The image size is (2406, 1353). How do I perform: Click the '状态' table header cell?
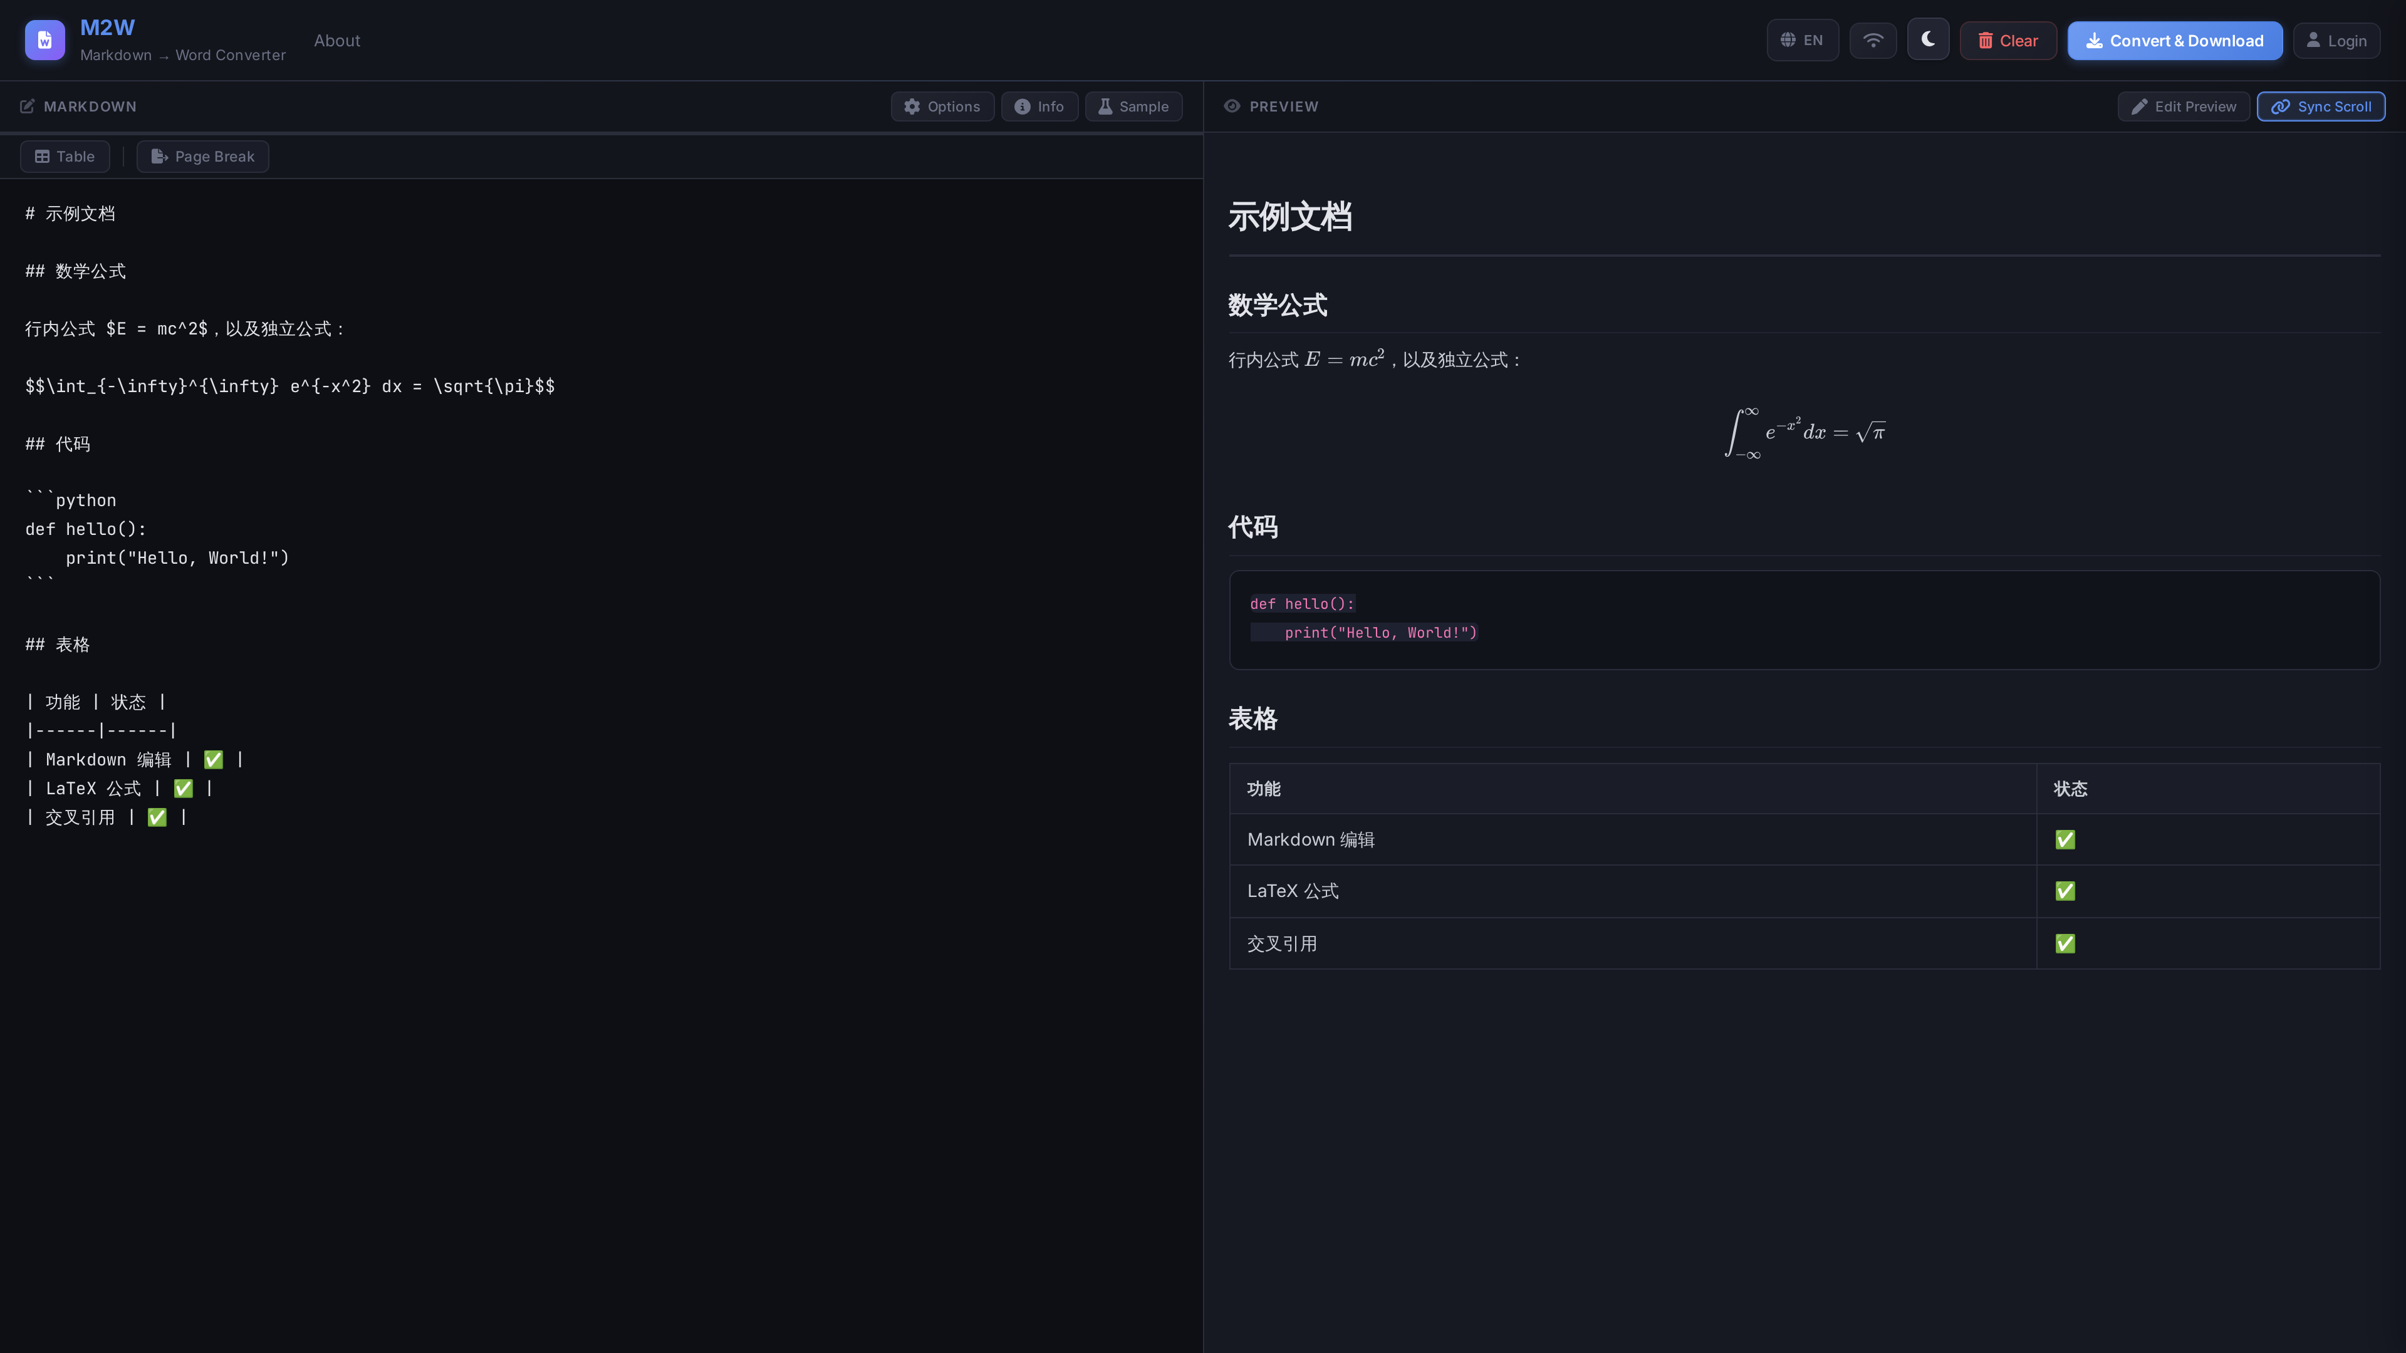coord(2208,789)
